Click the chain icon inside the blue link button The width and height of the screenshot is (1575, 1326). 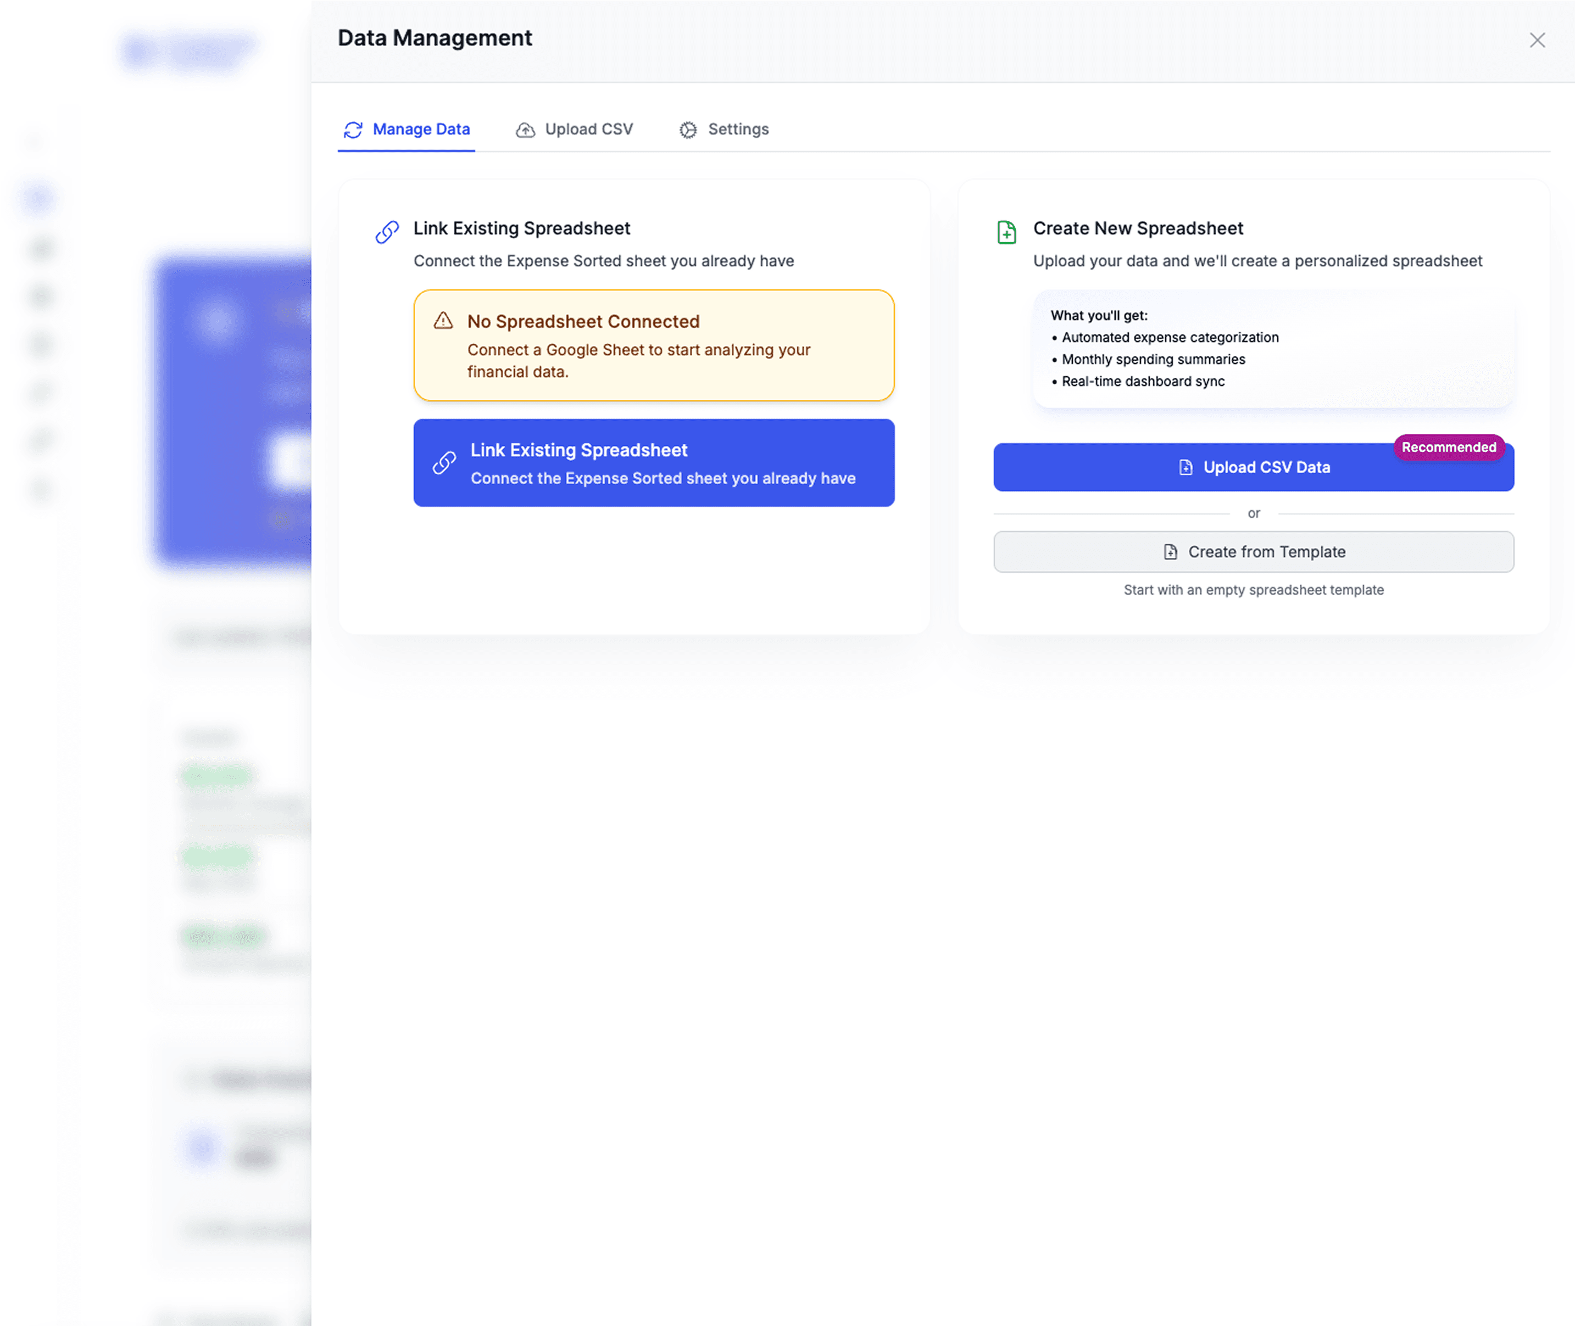(444, 462)
